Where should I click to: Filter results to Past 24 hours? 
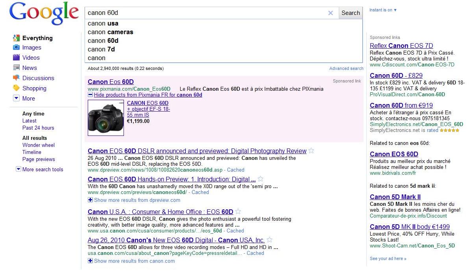pyautogui.click(x=38, y=128)
